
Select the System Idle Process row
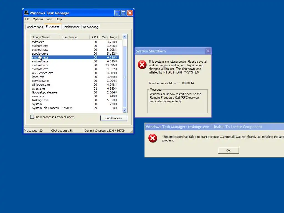[75, 108]
